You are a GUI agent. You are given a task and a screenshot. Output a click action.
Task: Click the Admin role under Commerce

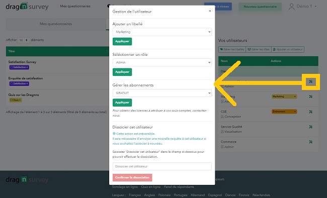point(229,147)
